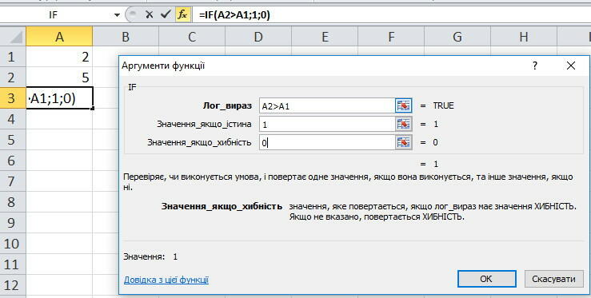Close the Аргументи функції dialog
This screenshot has width=591, height=298.
coord(571,66)
